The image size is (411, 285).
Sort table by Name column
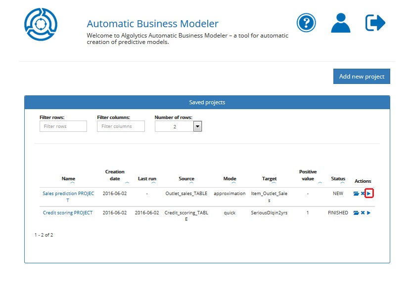coord(68,179)
